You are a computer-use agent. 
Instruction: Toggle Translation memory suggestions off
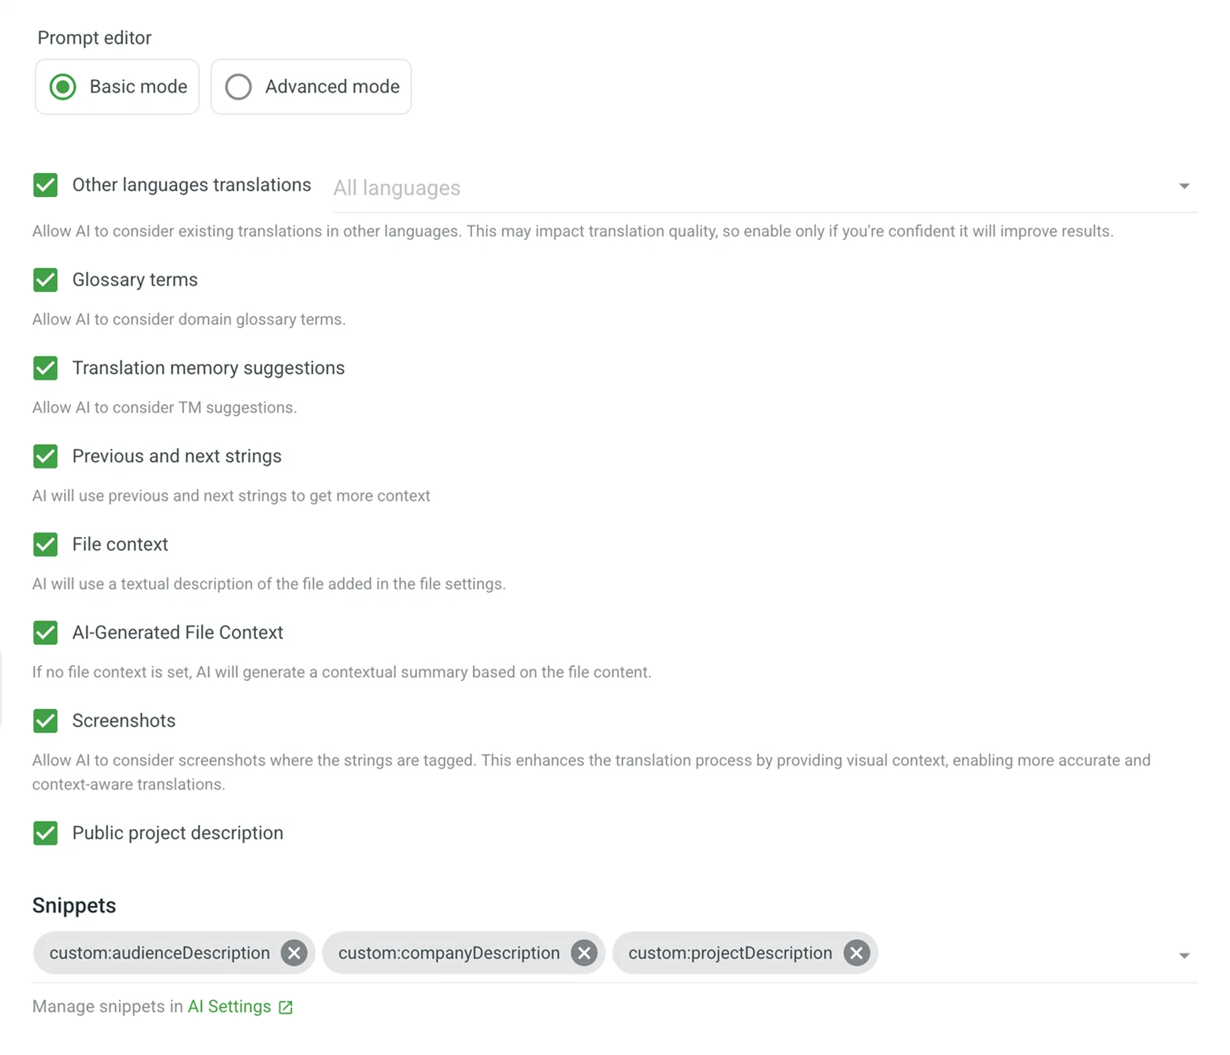(45, 368)
